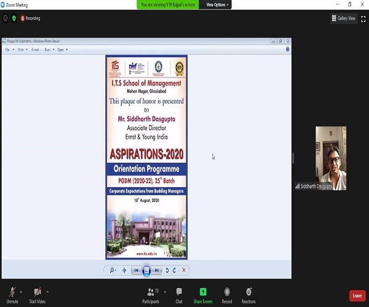Expand audio options arrow beside Unmute
Screen dimensions: 369x307
(21, 292)
